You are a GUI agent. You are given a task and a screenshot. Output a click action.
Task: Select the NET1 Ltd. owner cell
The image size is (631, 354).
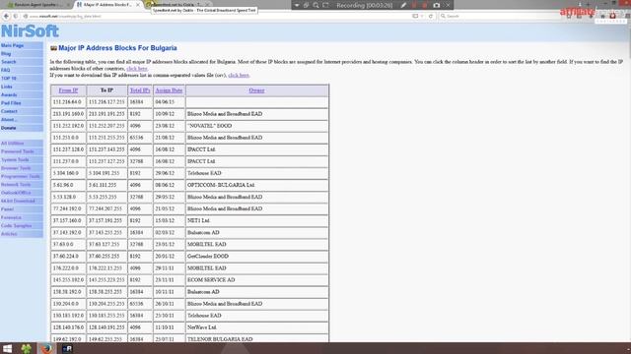(x=257, y=220)
